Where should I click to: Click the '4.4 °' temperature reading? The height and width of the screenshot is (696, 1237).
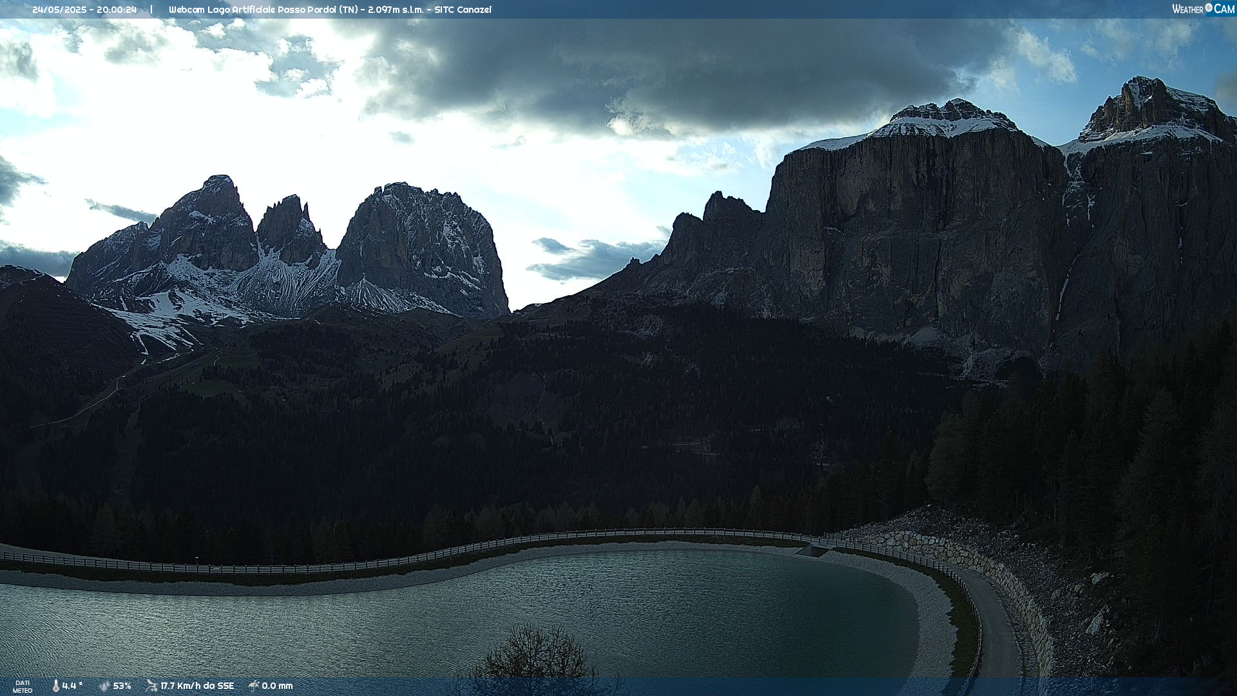coord(72,686)
